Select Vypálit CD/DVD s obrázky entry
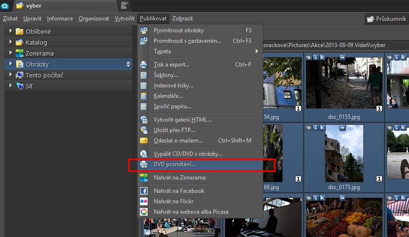 [x=200, y=154]
